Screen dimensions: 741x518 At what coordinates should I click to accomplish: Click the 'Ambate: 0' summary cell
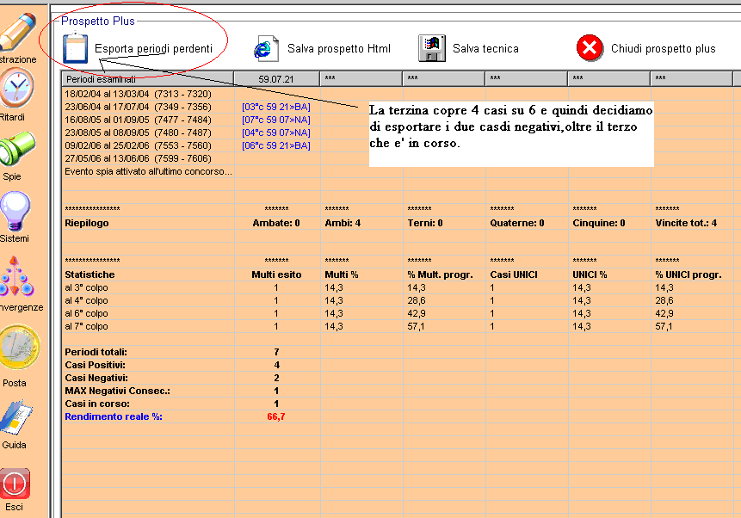(276, 223)
